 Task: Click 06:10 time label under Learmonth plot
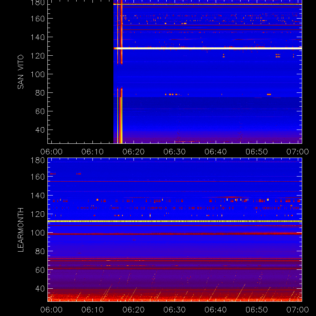pos(92,310)
